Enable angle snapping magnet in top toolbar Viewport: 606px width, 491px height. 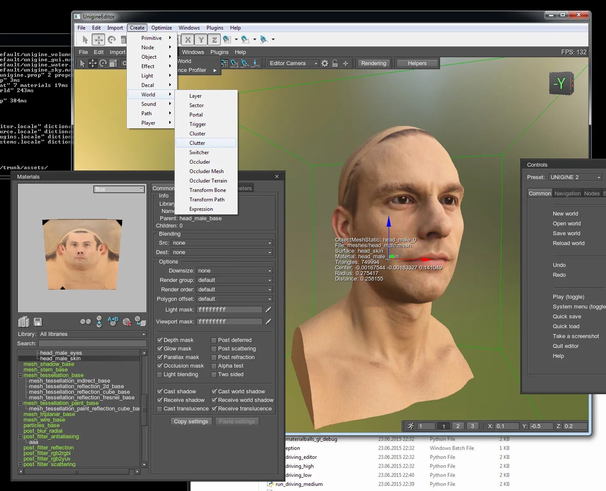click(246, 39)
